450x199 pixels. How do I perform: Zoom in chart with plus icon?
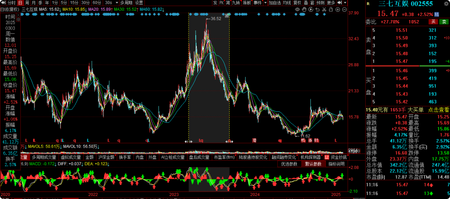click(338, 9)
